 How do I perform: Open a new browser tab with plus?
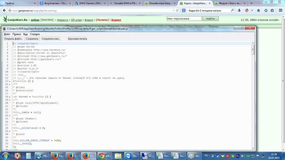pyautogui.click(x=251, y=3)
